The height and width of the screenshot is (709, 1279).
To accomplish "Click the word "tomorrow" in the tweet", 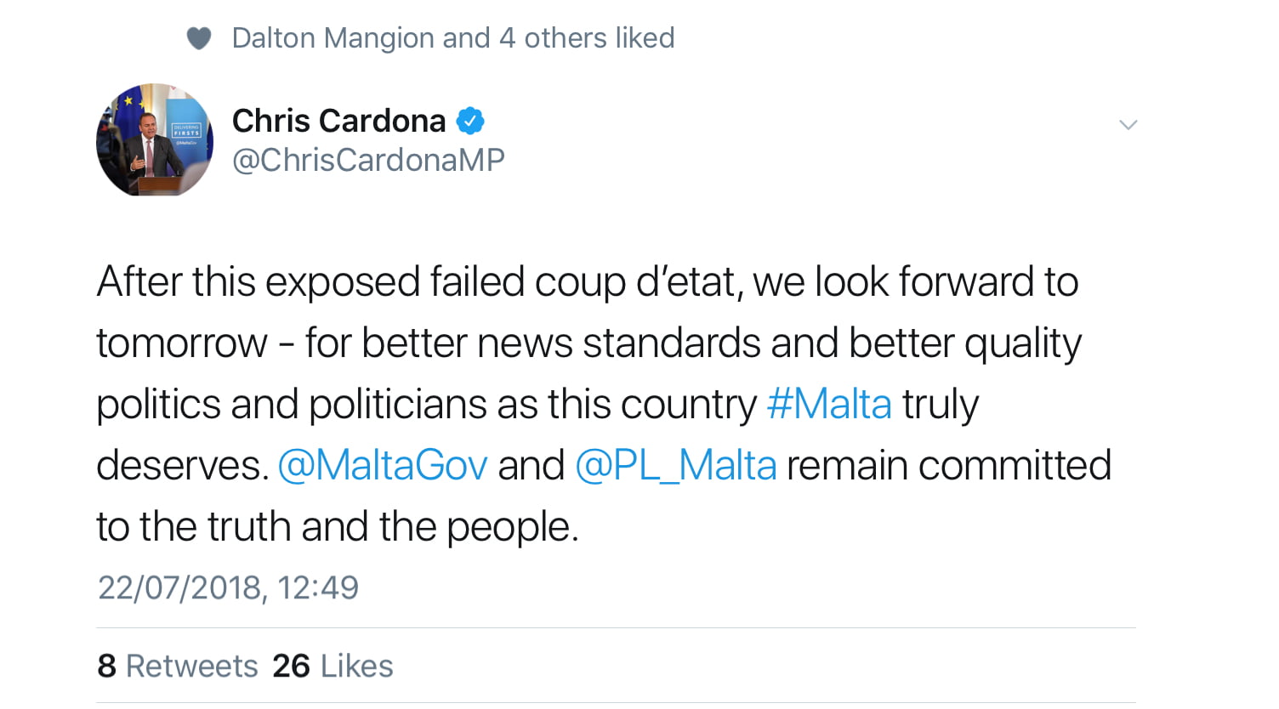I will [181, 343].
